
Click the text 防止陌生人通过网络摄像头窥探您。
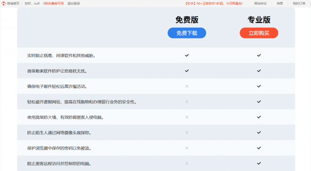click(x=59, y=133)
